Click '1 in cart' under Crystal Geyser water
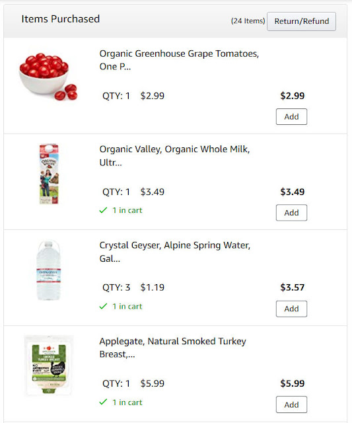 pyautogui.click(x=127, y=306)
